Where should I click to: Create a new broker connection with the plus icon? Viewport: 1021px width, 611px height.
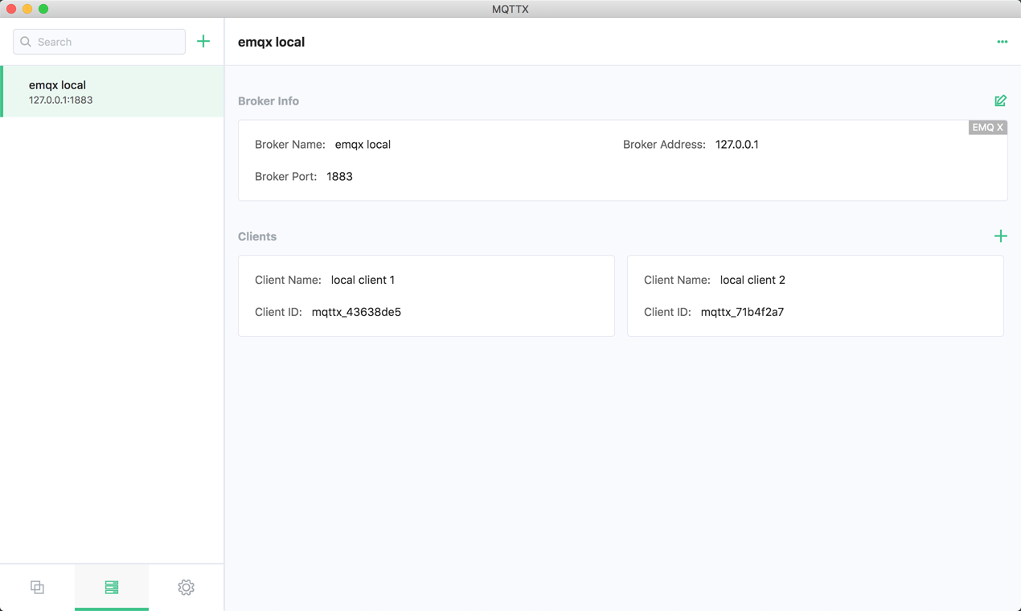(203, 41)
